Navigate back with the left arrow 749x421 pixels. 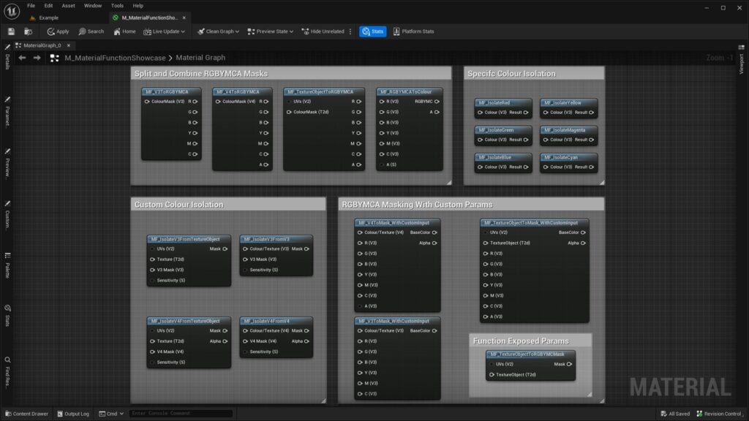click(x=22, y=58)
